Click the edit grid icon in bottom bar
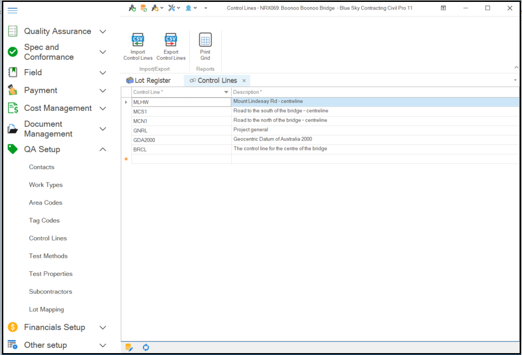 129,347
